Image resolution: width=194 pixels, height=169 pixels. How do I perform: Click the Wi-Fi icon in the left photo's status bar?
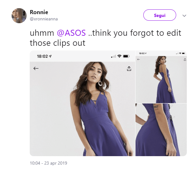pyautogui.click(x=119, y=56)
